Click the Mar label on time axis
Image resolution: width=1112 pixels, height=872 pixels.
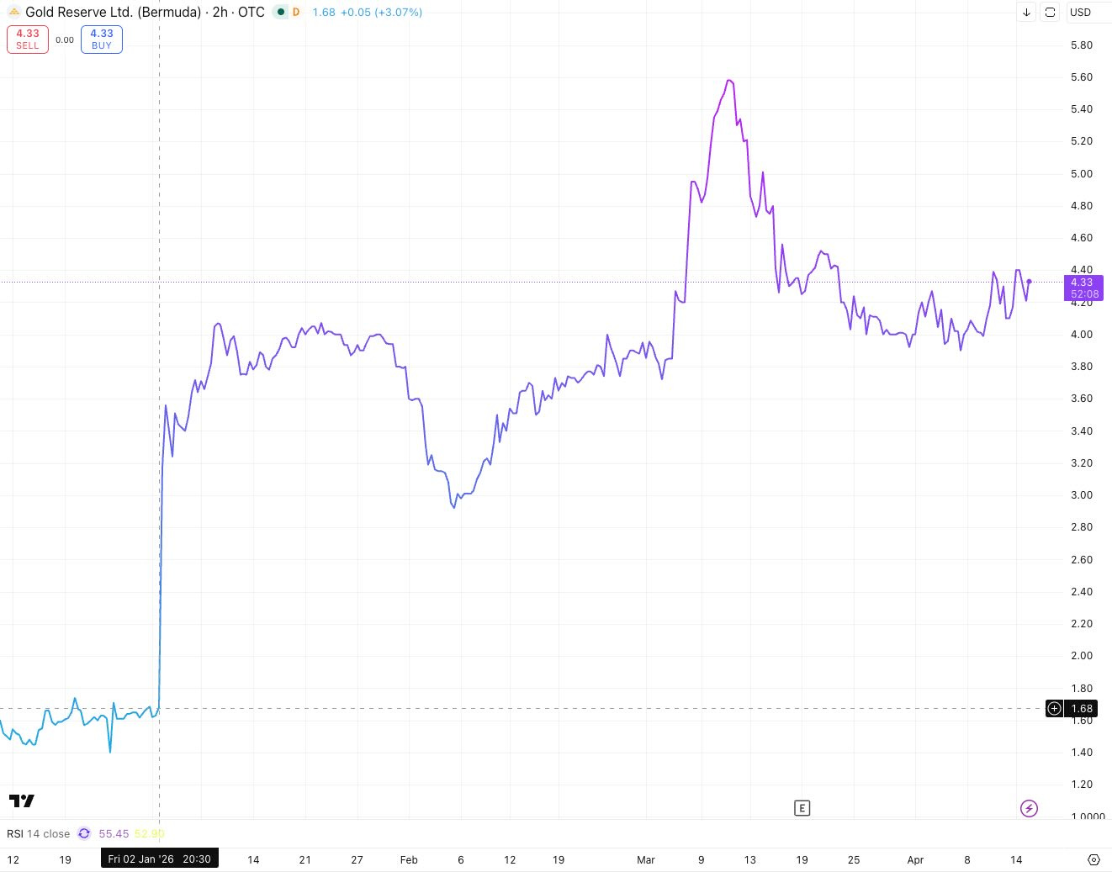[x=646, y=859]
